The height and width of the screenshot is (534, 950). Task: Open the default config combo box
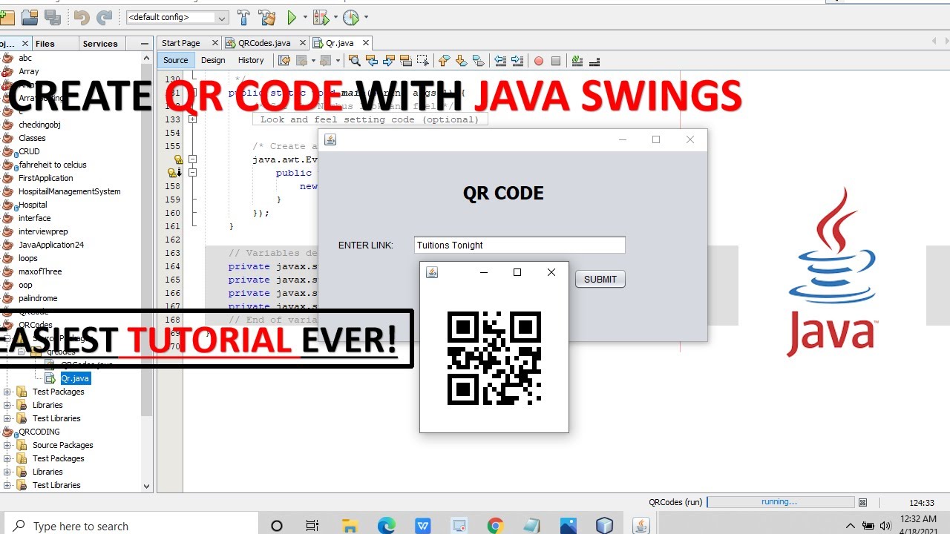(178, 17)
